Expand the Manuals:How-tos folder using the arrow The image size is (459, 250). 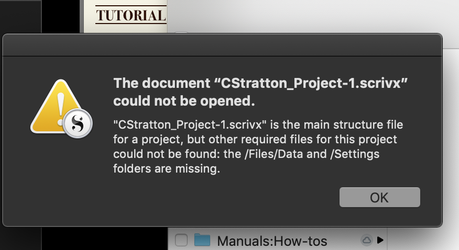click(x=380, y=240)
